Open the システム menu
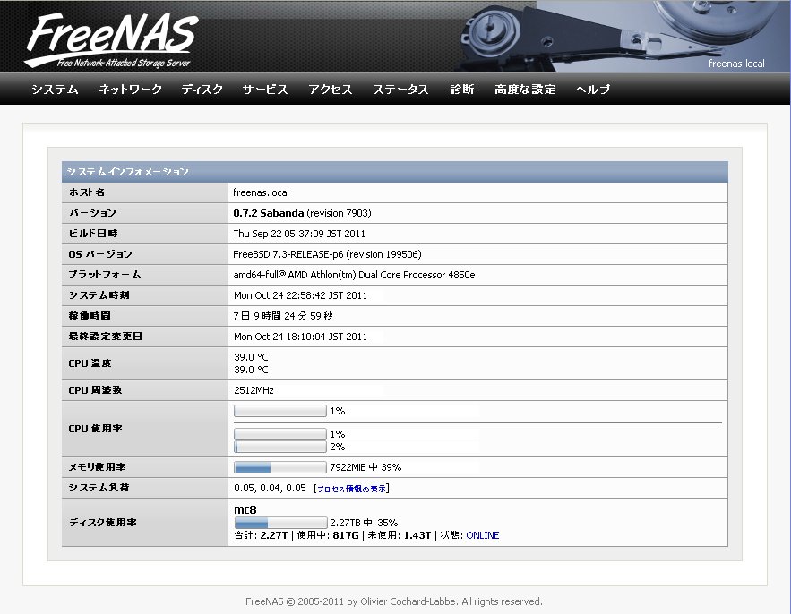791x614 pixels. click(x=55, y=90)
